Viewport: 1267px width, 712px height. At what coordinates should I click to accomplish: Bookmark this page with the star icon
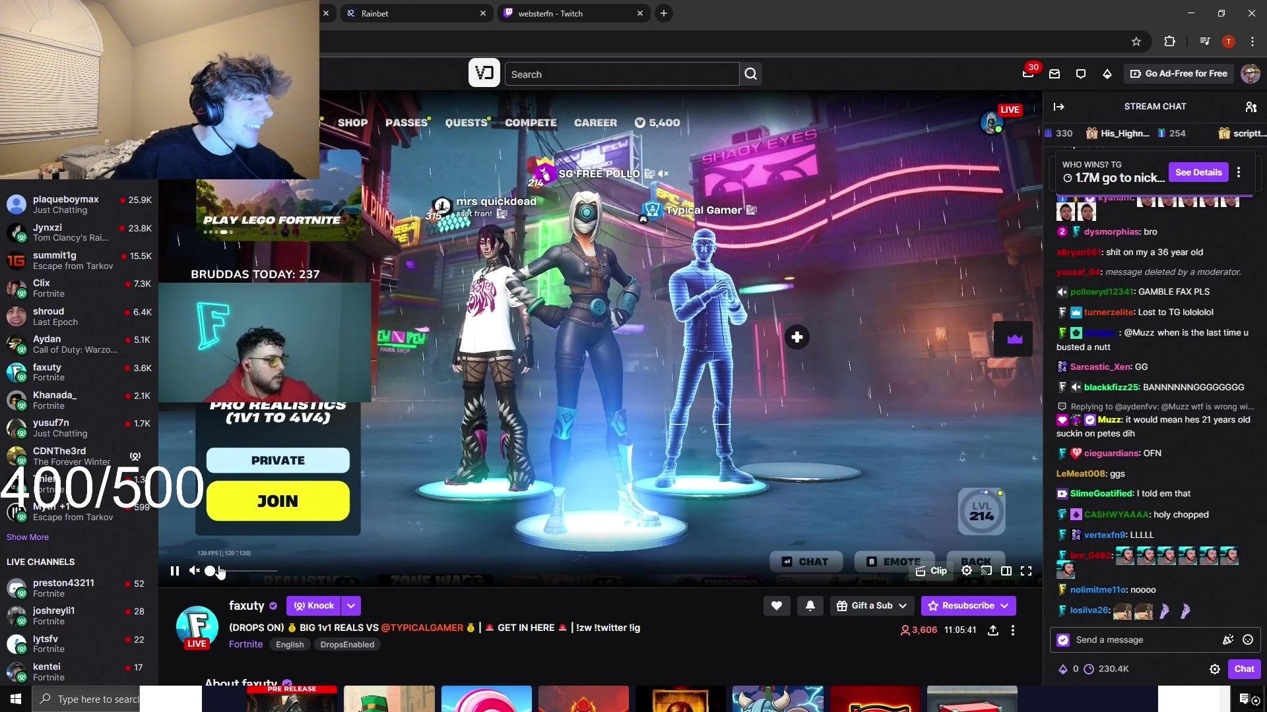click(1136, 42)
